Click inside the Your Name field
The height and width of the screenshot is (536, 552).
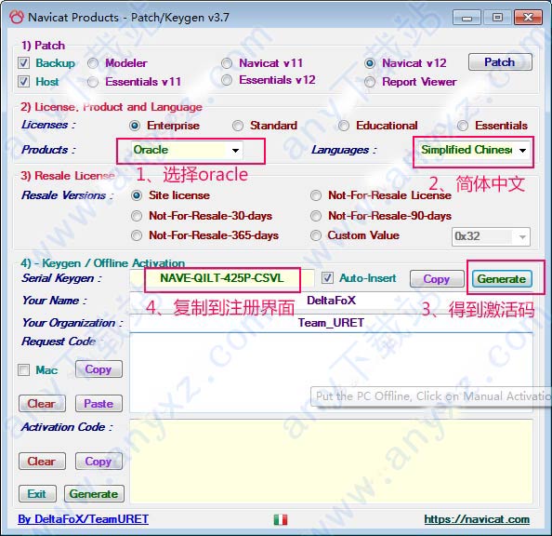(x=331, y=301)
